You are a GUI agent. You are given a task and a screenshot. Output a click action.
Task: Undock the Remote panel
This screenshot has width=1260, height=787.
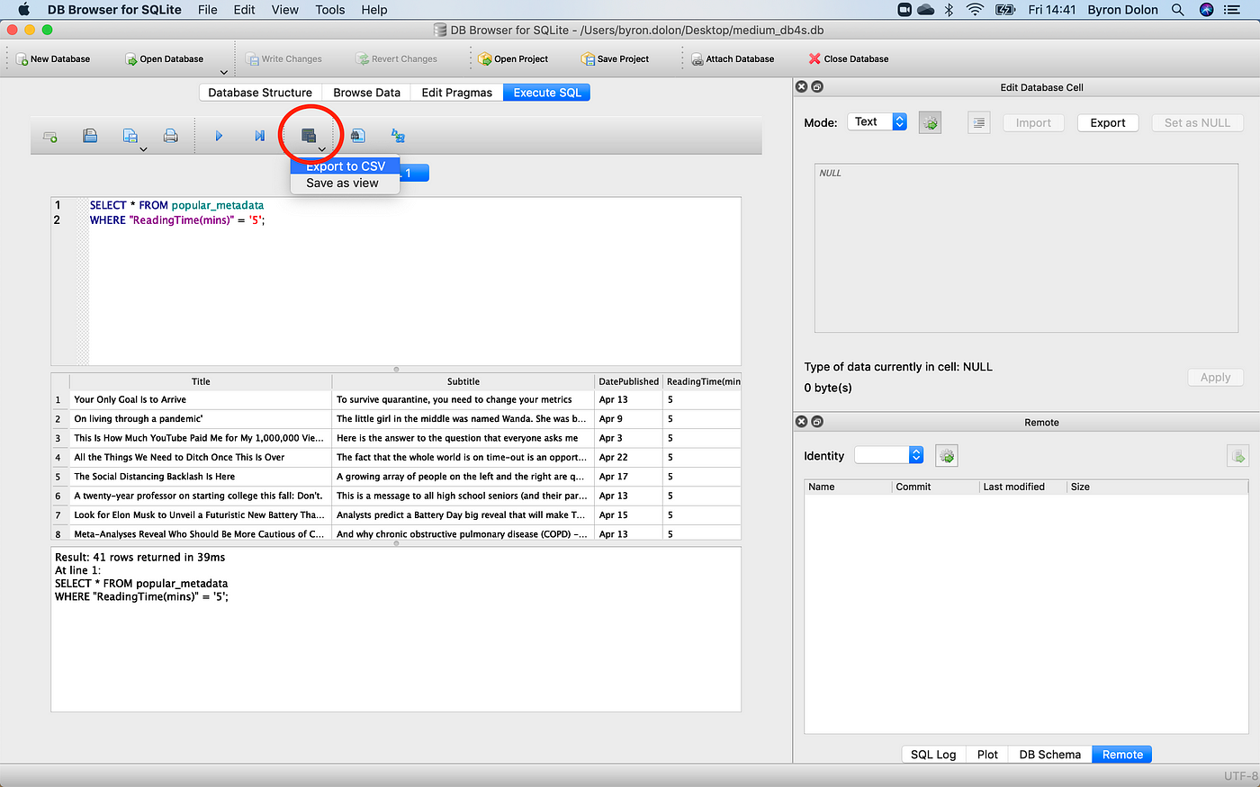[x=817, y=421]
